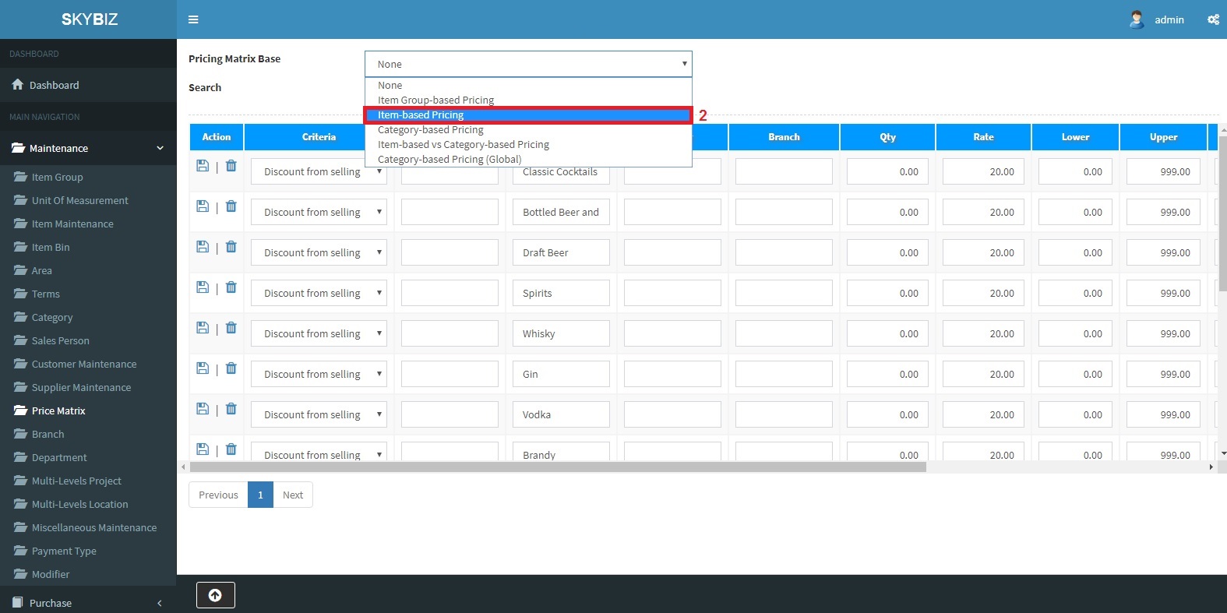This screenshot has height=613, width=1227.
Task: Delete the Draft Beer row using trash icon
Action: [x=231, y=247]
